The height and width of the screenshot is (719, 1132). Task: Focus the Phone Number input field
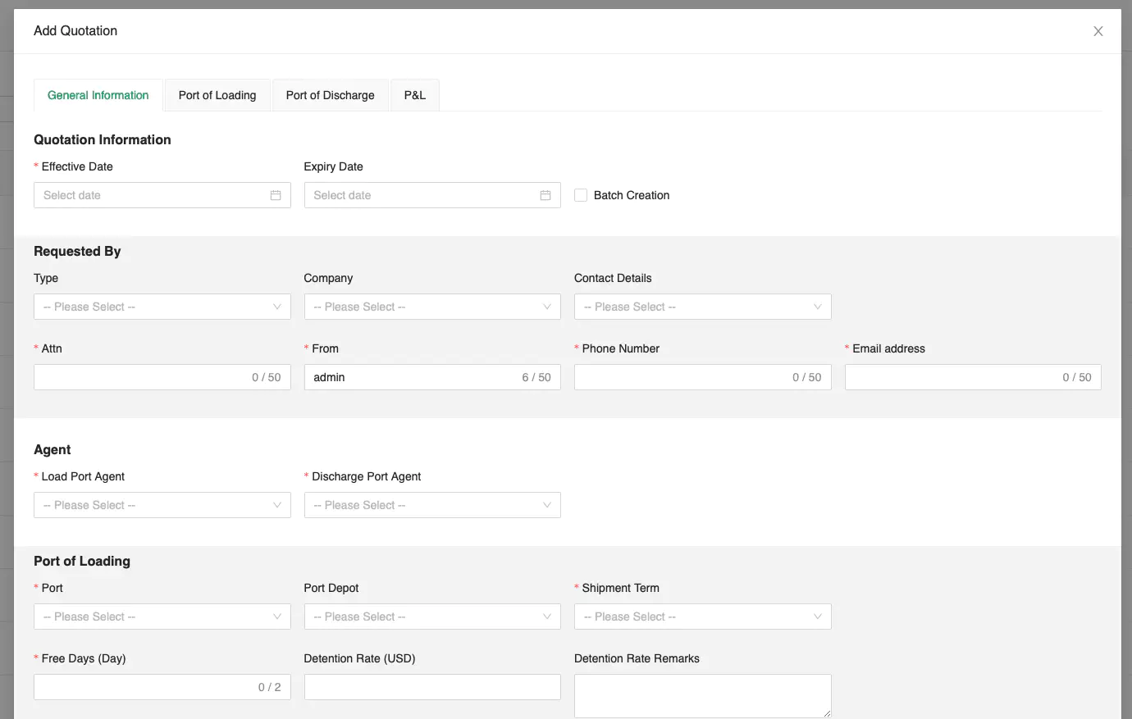point(703,377)
